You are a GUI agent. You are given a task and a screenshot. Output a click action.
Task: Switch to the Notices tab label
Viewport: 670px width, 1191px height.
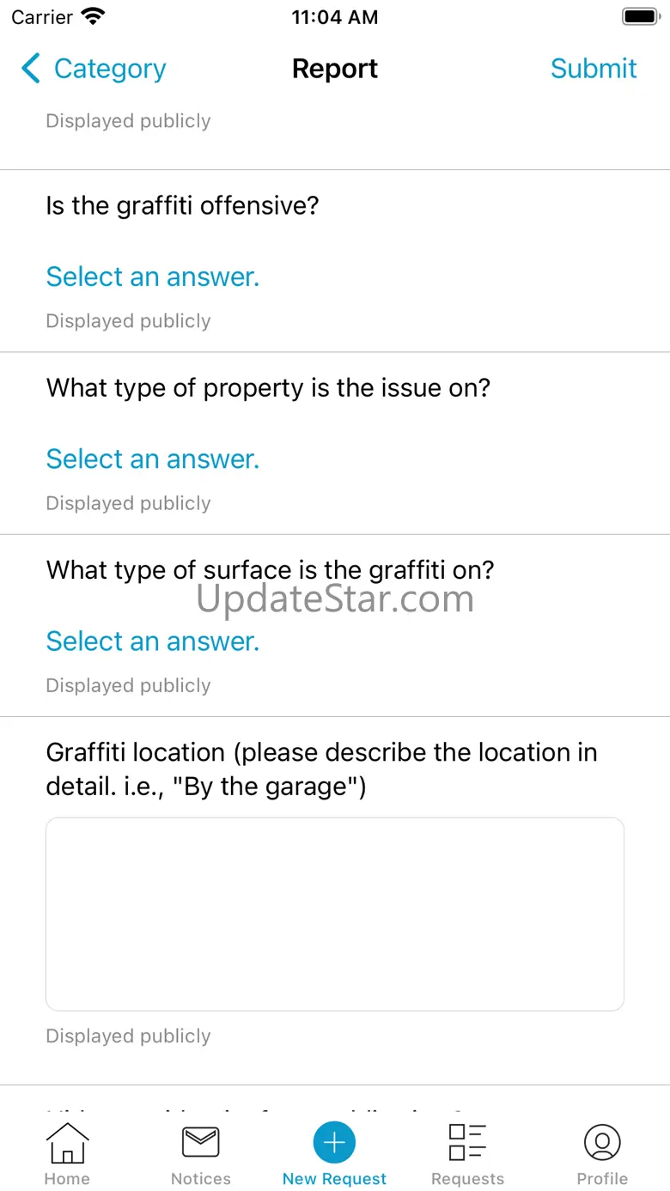[201, 1179]
